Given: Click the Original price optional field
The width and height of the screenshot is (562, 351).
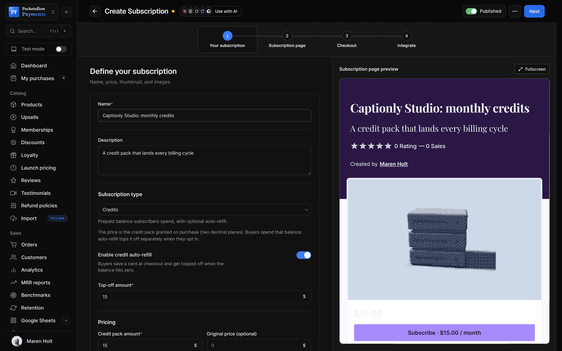Looking at the screenshot, I should coord(259,345).
